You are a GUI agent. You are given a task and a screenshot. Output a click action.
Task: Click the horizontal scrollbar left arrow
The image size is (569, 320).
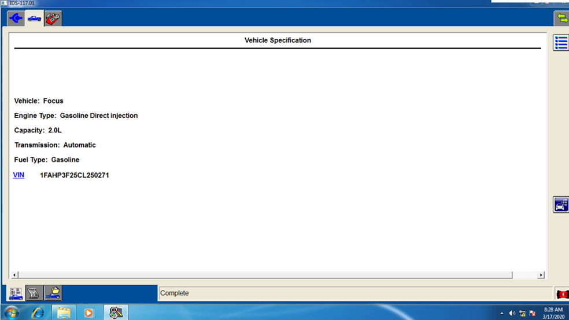pyautogui.click(x=14, y=275)
